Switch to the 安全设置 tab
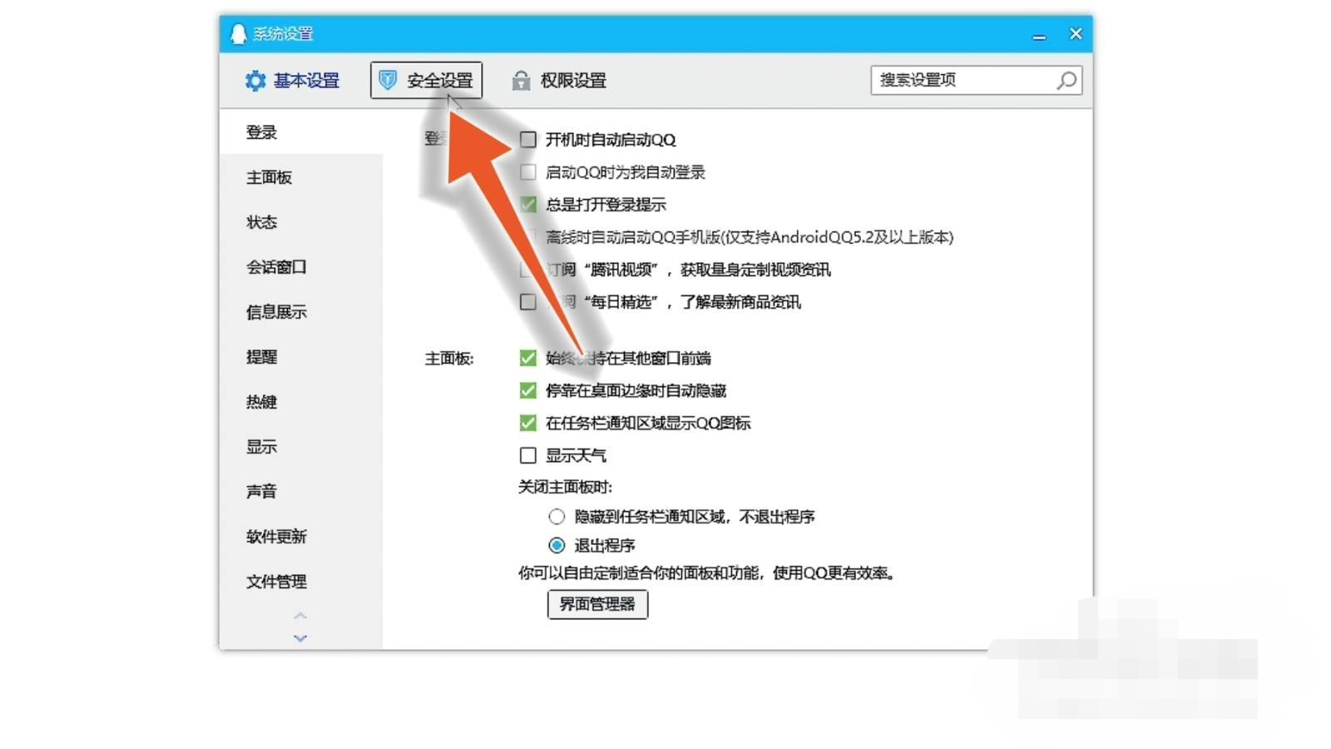Screen dimensions: 1331x749 point(426,81)
